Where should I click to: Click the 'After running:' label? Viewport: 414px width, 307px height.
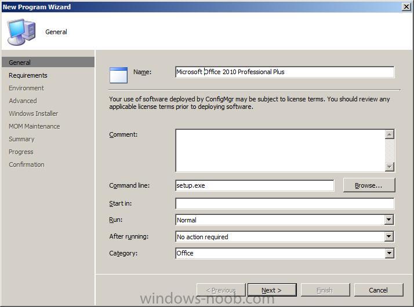pos(129,236)
